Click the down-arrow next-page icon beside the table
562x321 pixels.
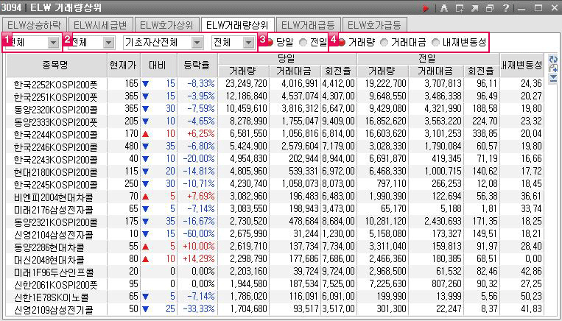553,78
